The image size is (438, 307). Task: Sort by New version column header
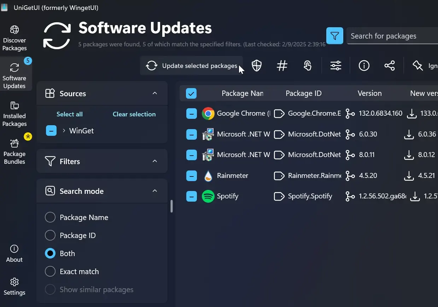click(424, 93)
